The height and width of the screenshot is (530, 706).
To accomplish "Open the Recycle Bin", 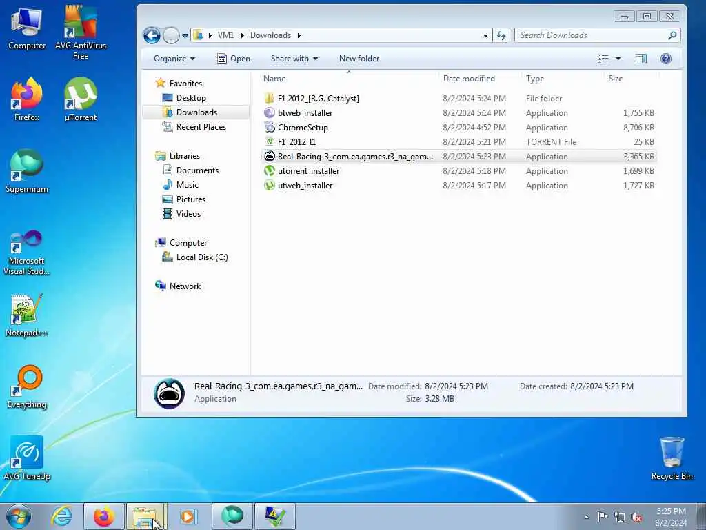I will tap(672, 458).
